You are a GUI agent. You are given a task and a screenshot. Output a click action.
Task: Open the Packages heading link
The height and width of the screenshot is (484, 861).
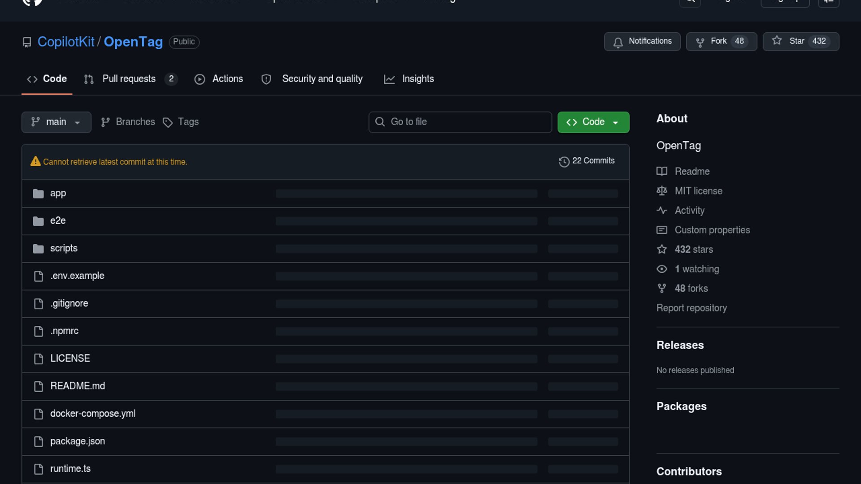[681, 406]
